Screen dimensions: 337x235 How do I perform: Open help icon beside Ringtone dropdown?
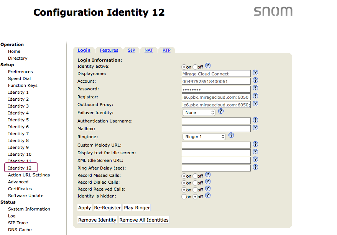click(231, 135)
